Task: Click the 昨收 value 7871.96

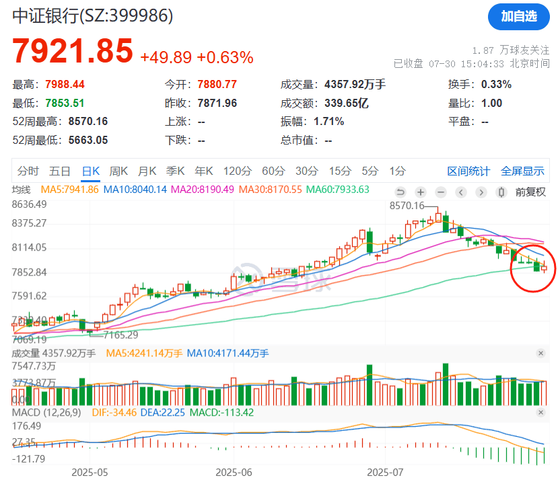Action: [x=217, y=103]
